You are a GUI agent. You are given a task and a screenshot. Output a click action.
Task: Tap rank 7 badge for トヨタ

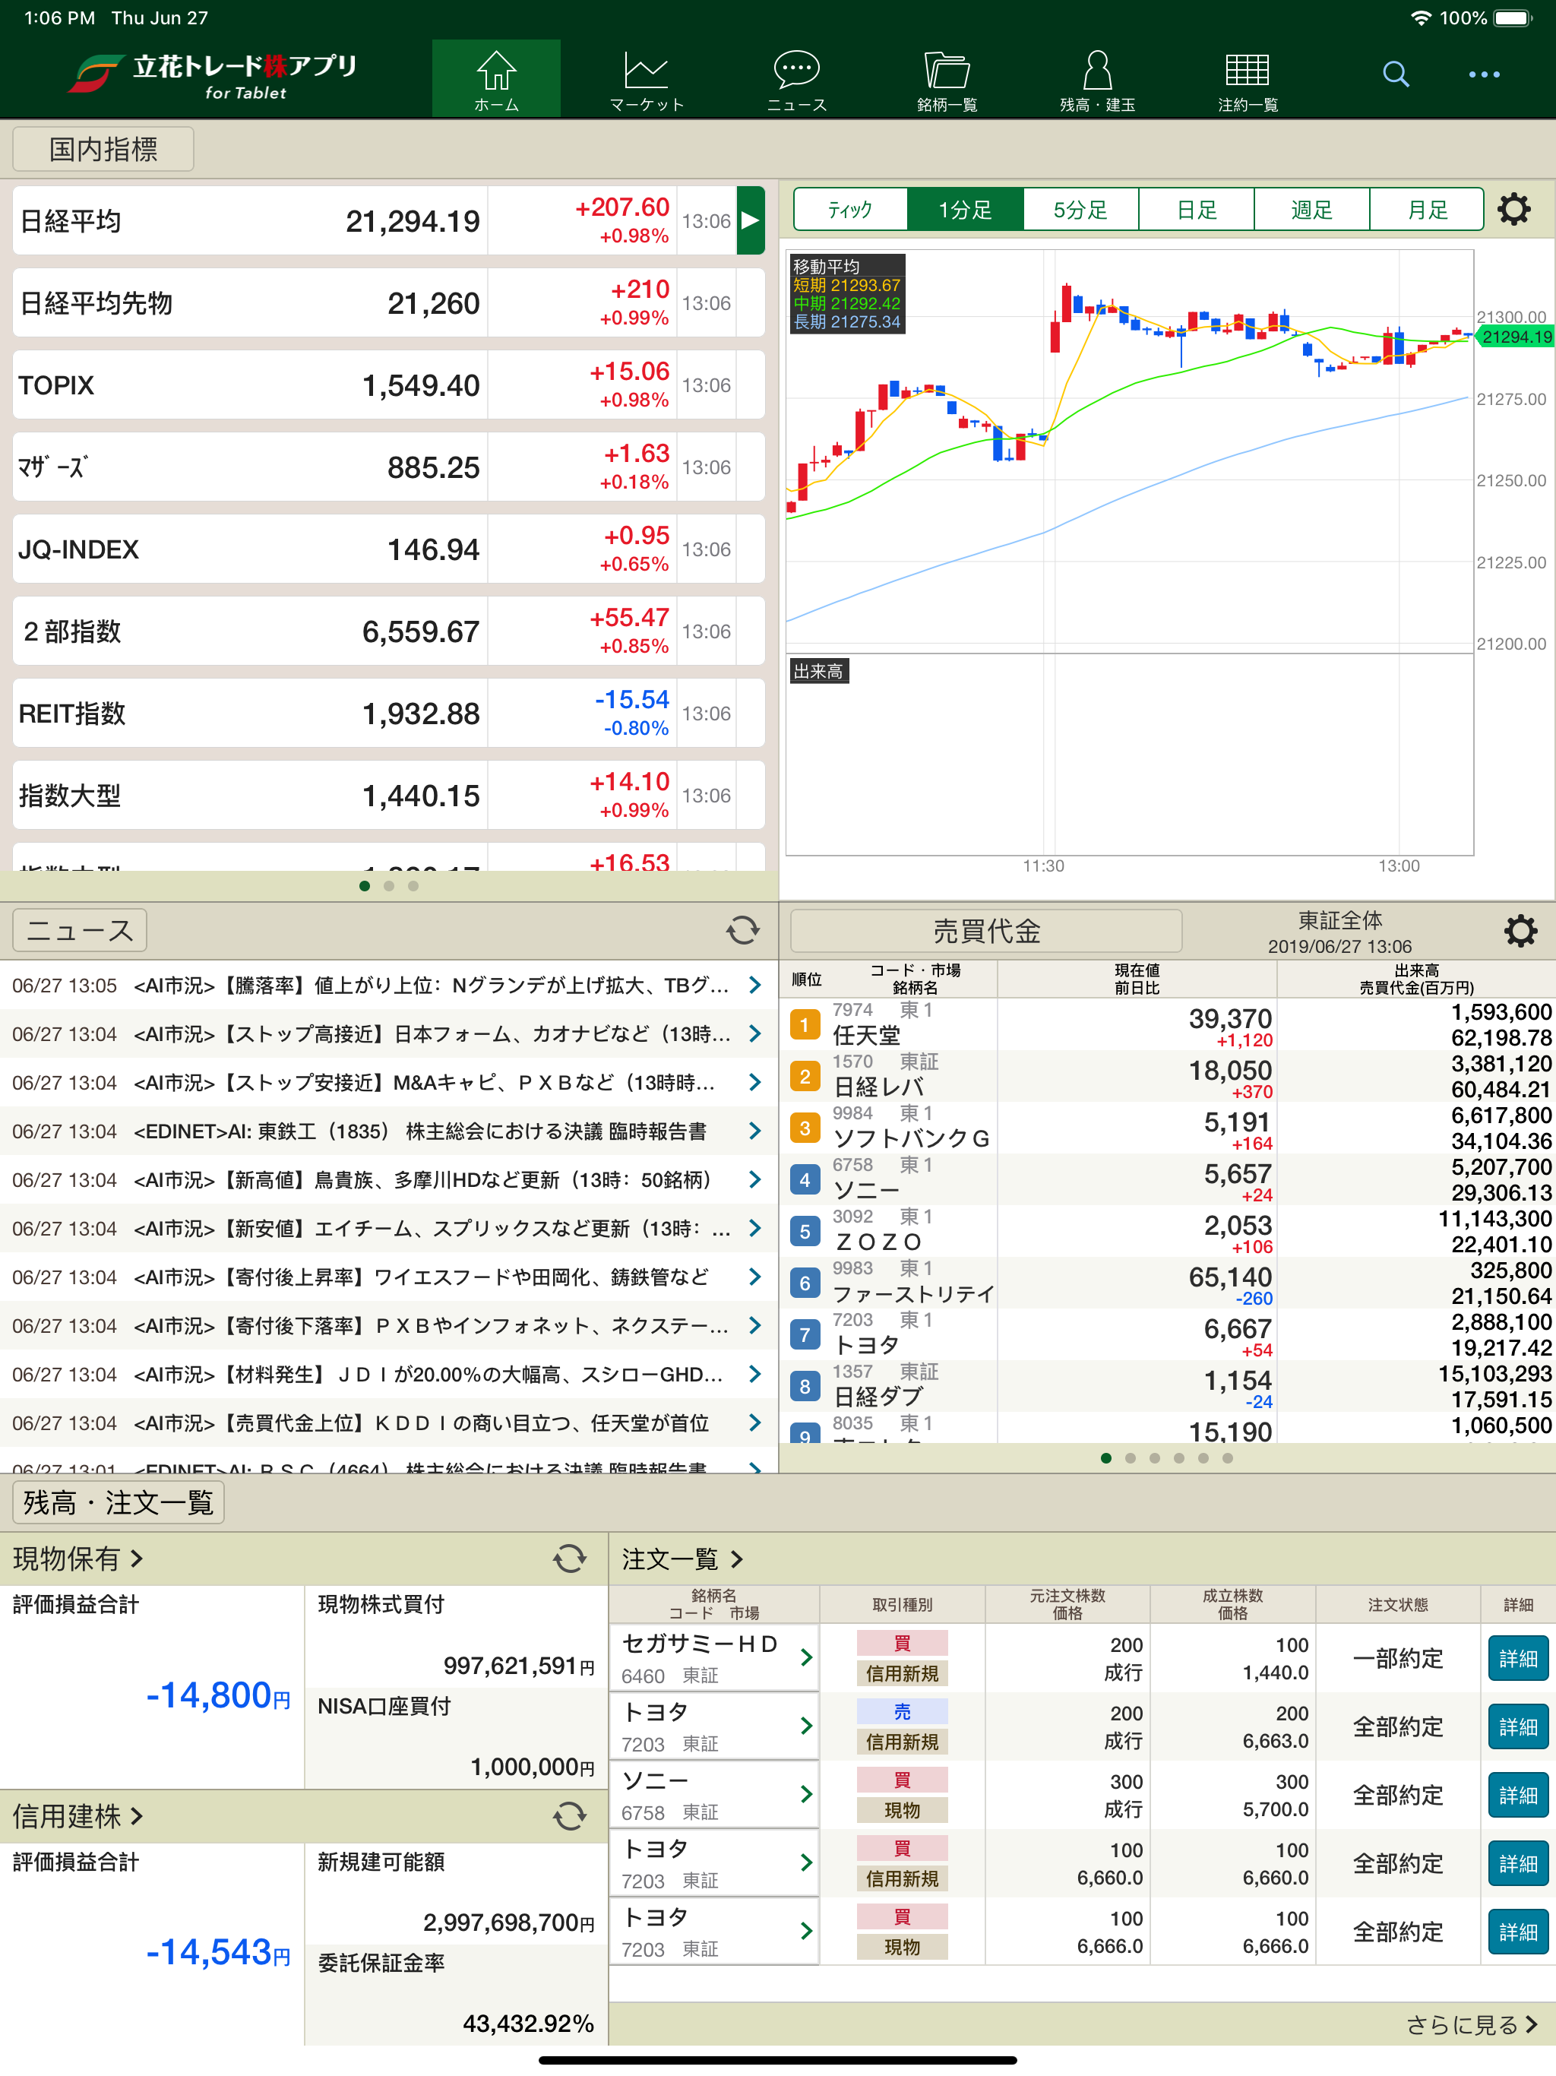pyautogui.click(x=805, y=1334)
